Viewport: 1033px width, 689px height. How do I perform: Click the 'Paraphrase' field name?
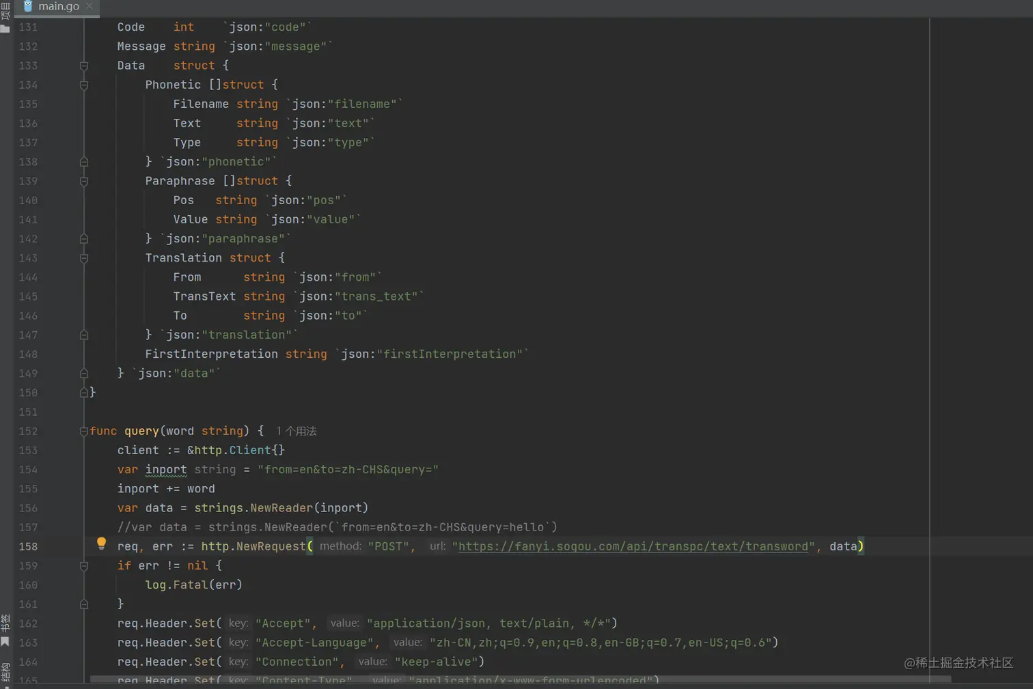pos(180,181)
